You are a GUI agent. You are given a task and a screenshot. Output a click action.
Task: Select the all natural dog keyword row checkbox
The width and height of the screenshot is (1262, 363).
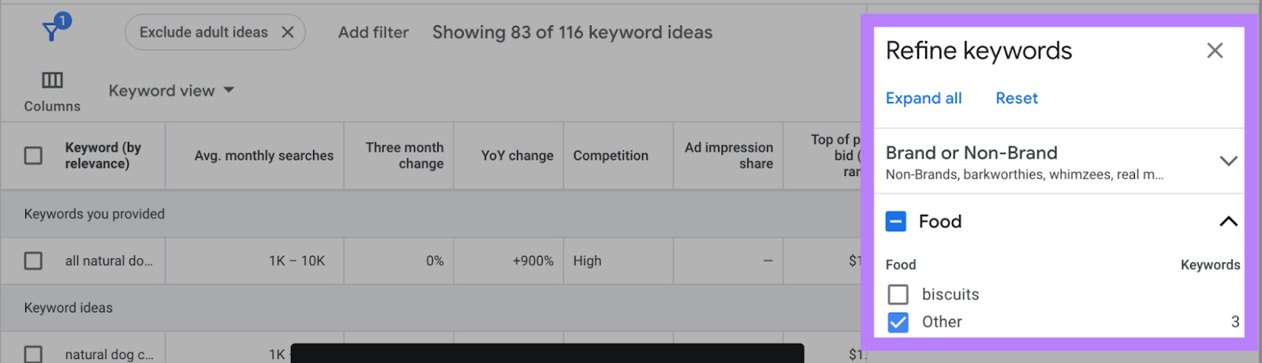tap(33, 260)
